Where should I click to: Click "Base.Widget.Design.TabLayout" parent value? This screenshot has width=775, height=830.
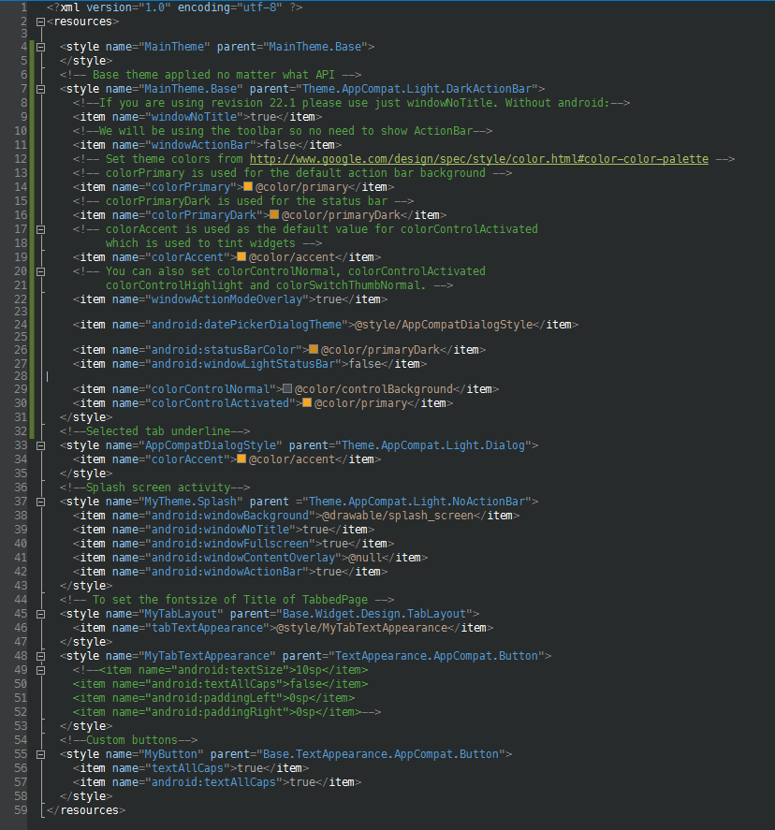click(374, 614)
